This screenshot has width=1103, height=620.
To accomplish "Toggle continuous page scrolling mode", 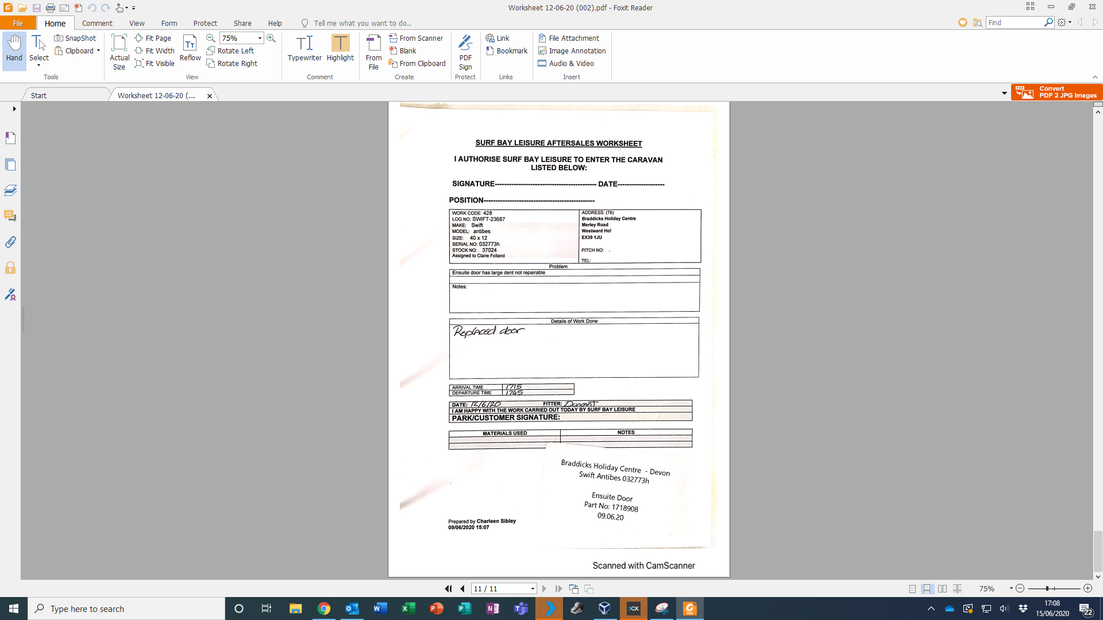I will tap(927, 588).
